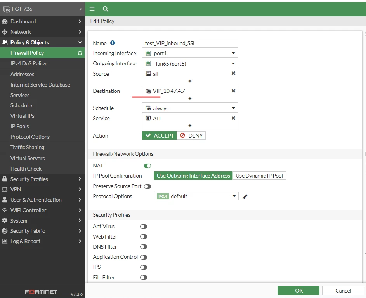Image resolution: width=366 pixels, height=298 pixels.
Task: Click the Network cross-arrows icon
Action: click(5, 32)
